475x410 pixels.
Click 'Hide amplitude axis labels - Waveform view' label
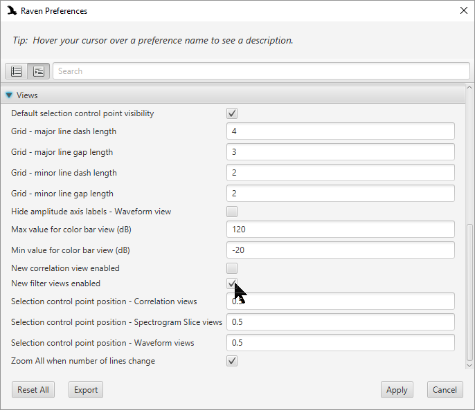91,212
